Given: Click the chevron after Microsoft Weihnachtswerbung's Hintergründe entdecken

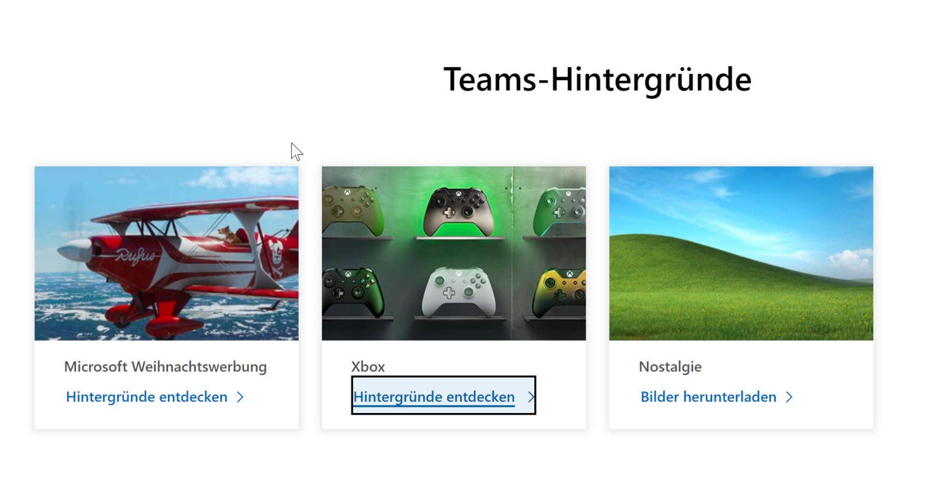Looking at the screenshot, I should (x=240, y=397).
